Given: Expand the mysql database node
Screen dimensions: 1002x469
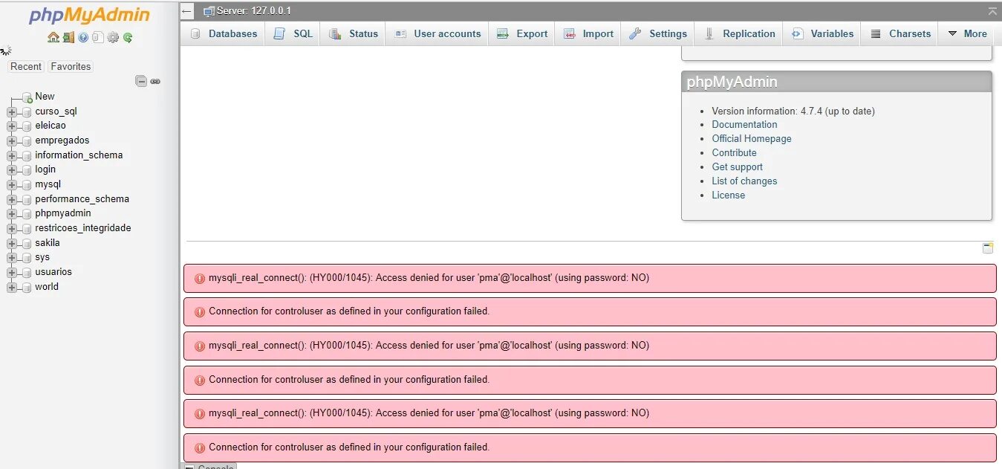Looking at the screenshot, I should pos(11,184).
